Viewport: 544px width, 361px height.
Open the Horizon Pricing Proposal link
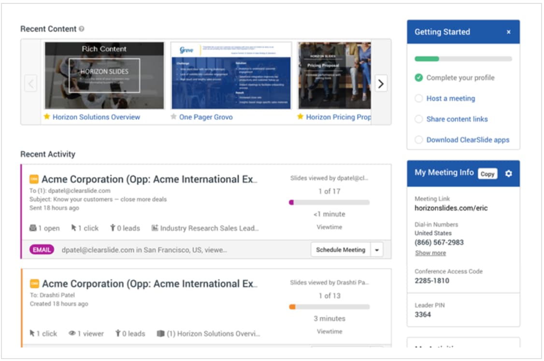[338, 117]
